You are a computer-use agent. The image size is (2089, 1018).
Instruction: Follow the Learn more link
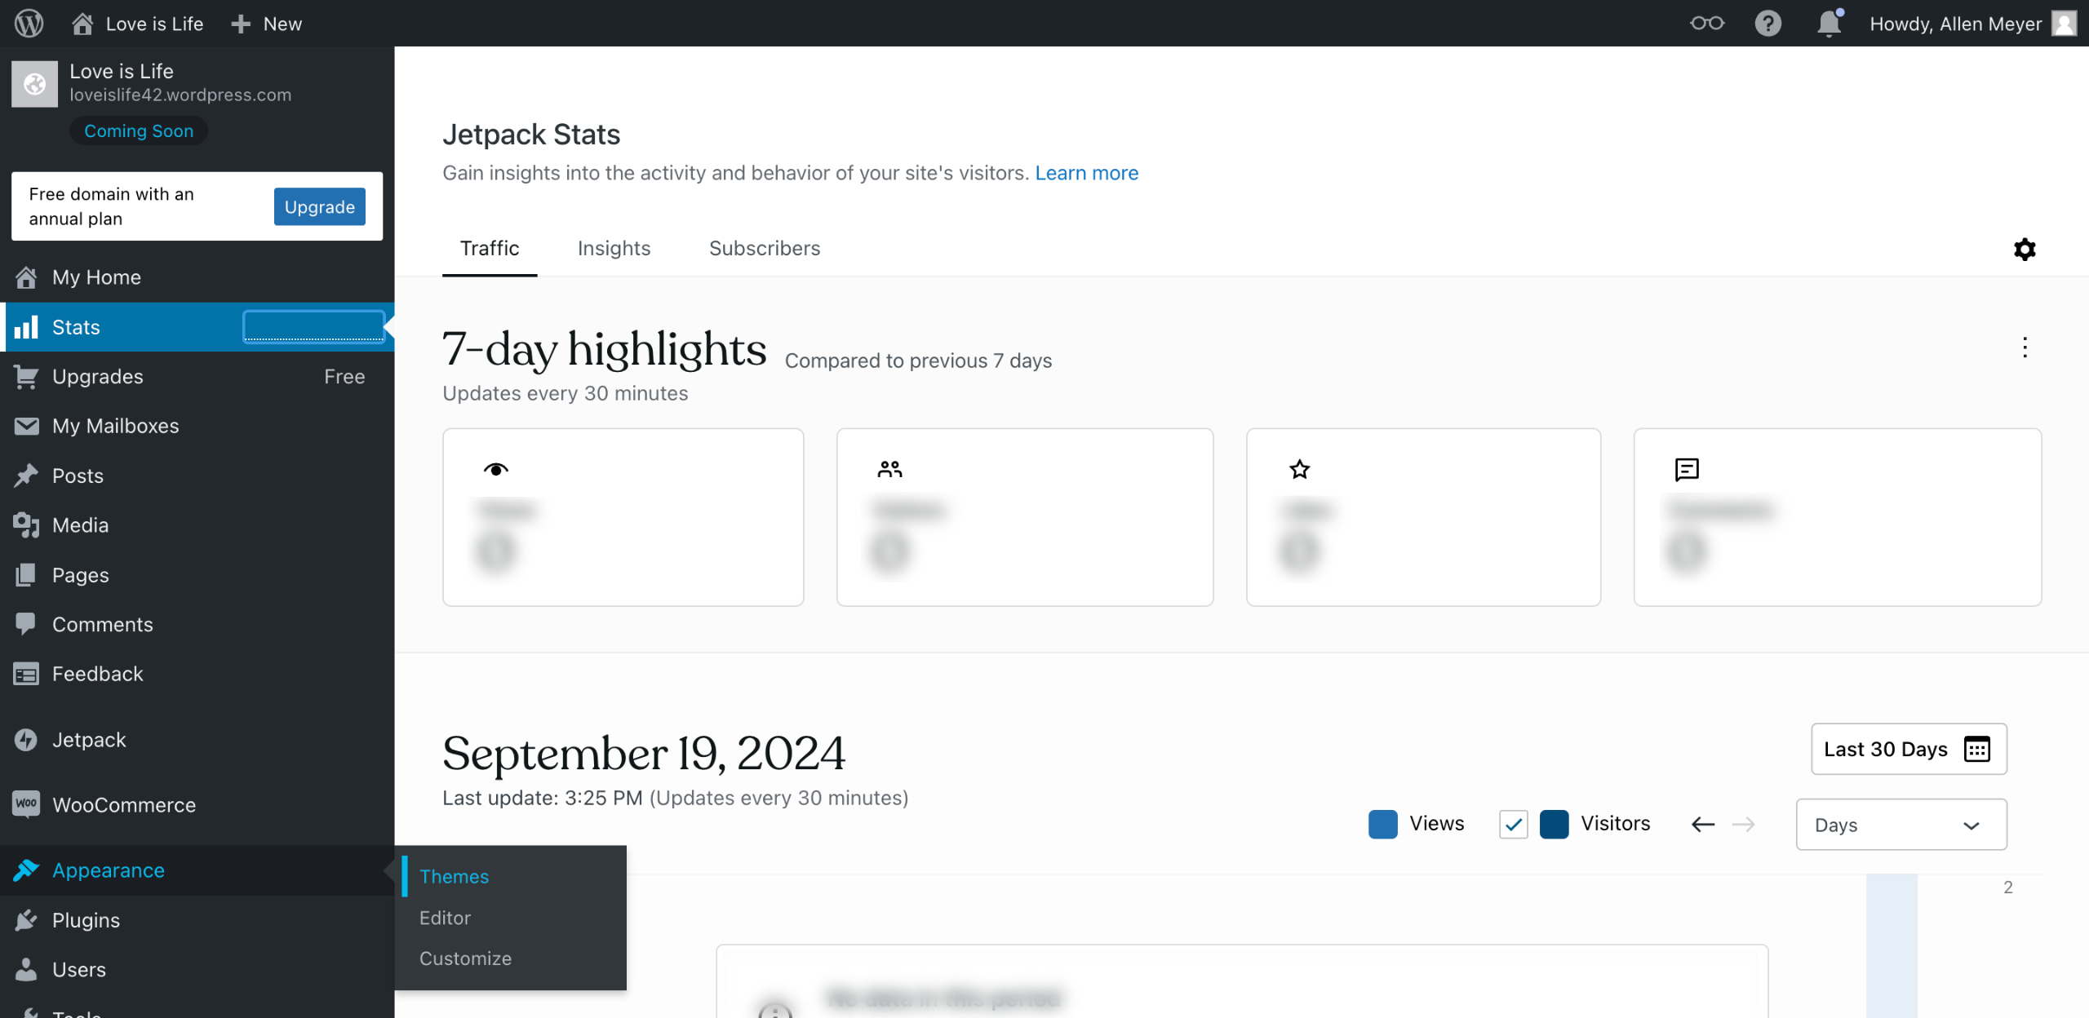(1086, 173)
